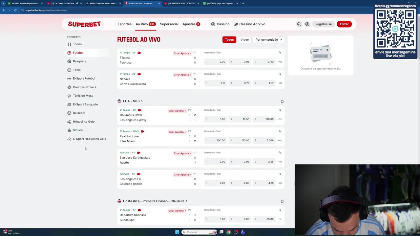Viewport: 420px width, 236px height.
Task: Watch Tijuana vs Pachuca live video icon
Action: [x=139, y=53]
